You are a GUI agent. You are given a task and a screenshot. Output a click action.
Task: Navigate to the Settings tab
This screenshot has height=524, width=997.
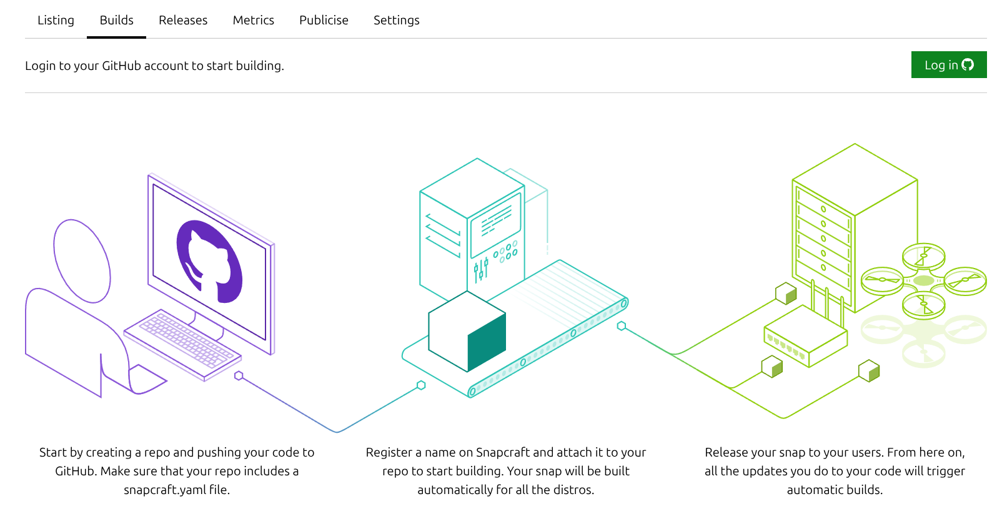(396, 20)
